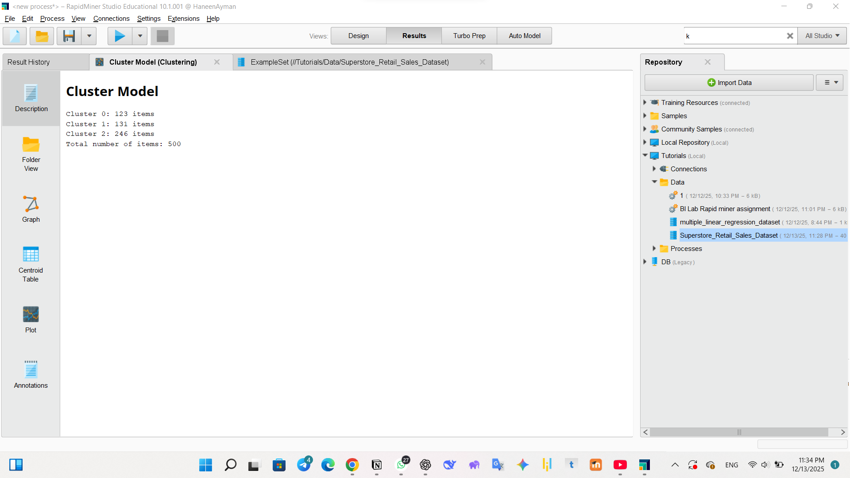Expand the Samples repository
The width and height of the screenshot is (850, 478).
(645, 116)
